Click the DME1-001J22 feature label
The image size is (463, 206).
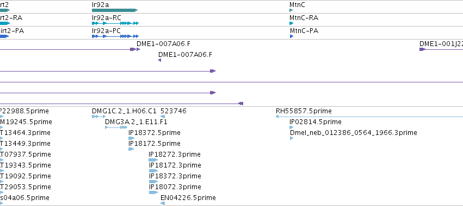(441, 44)
